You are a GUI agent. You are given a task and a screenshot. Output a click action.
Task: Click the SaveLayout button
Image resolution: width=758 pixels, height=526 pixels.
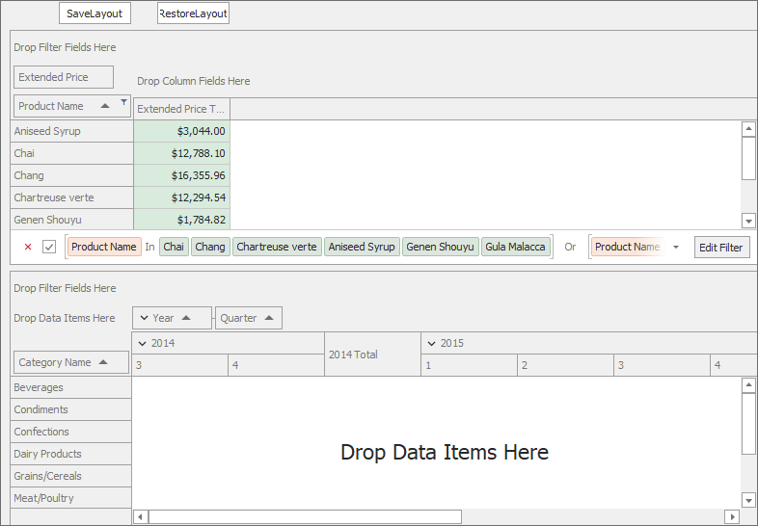coord(95,13)
